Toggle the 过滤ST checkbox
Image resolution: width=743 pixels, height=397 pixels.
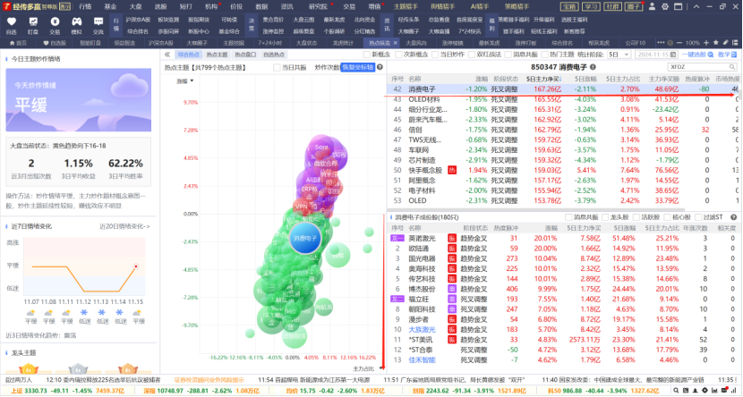699,217
